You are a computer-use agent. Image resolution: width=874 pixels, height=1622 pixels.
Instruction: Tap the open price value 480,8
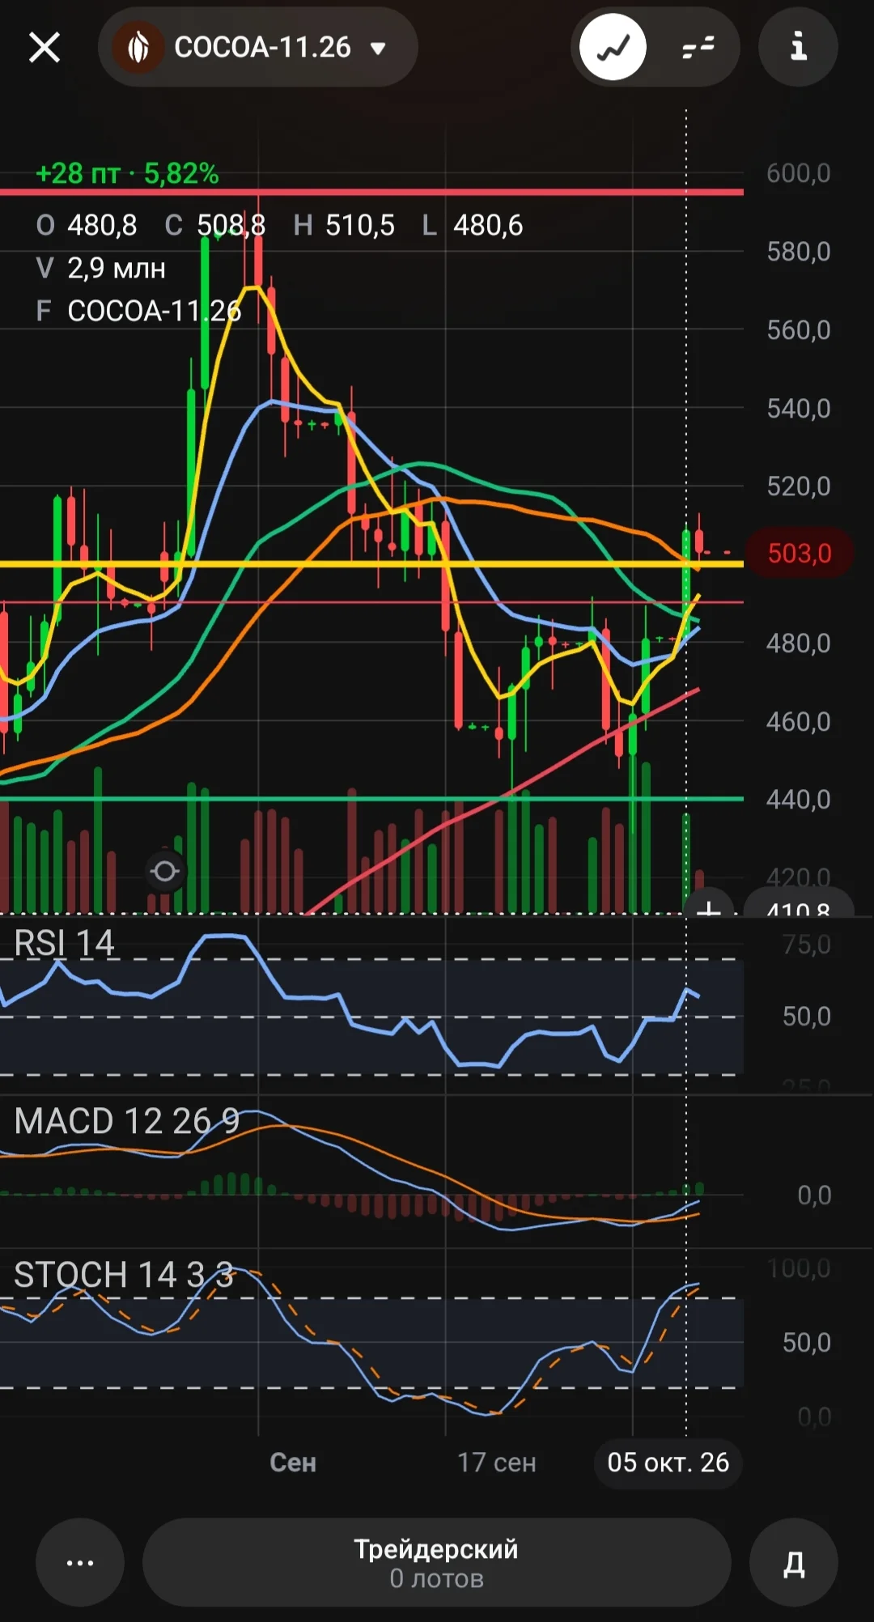tap(102, 225)
